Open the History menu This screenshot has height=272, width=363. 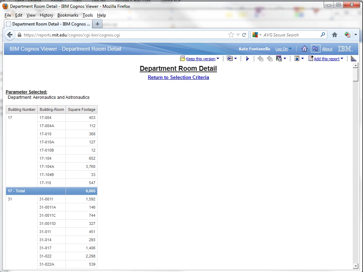(46, 15)
